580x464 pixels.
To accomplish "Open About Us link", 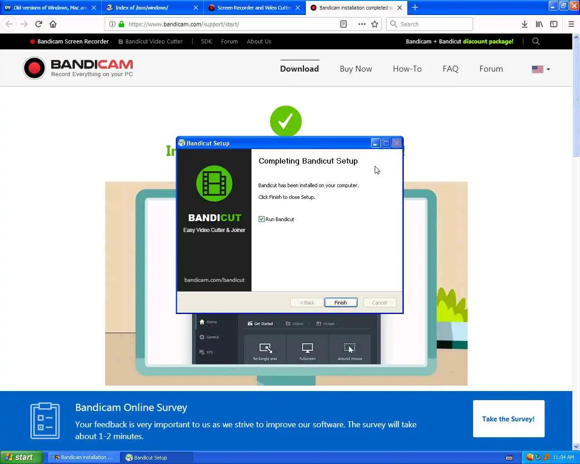I will click(259, 41).
